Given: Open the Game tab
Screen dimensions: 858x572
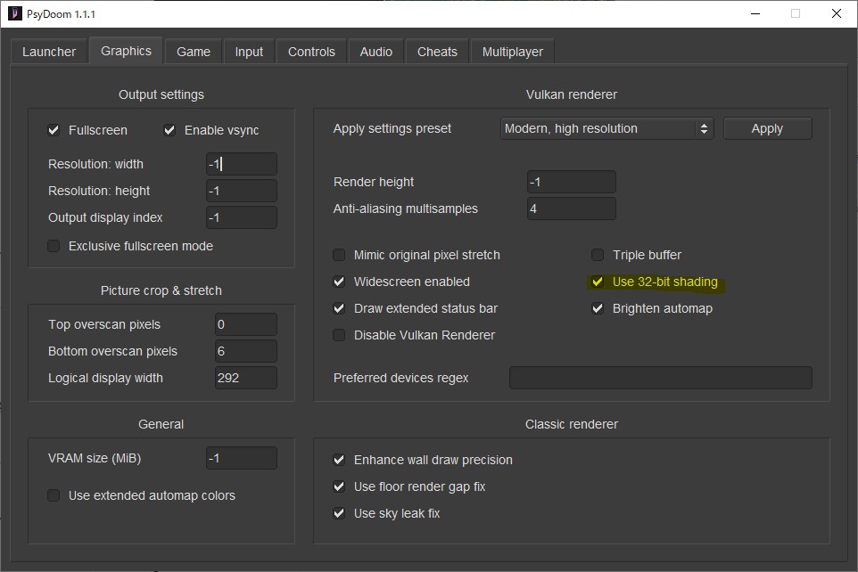Looking at the screenshot, I should 194,52.
